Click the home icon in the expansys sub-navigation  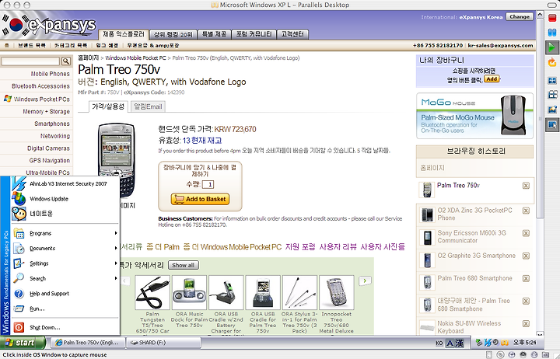pyautogui.click(x=7, y=45)
